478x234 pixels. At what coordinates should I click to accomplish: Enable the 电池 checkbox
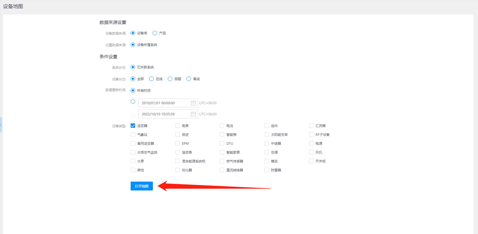point(222,126)
